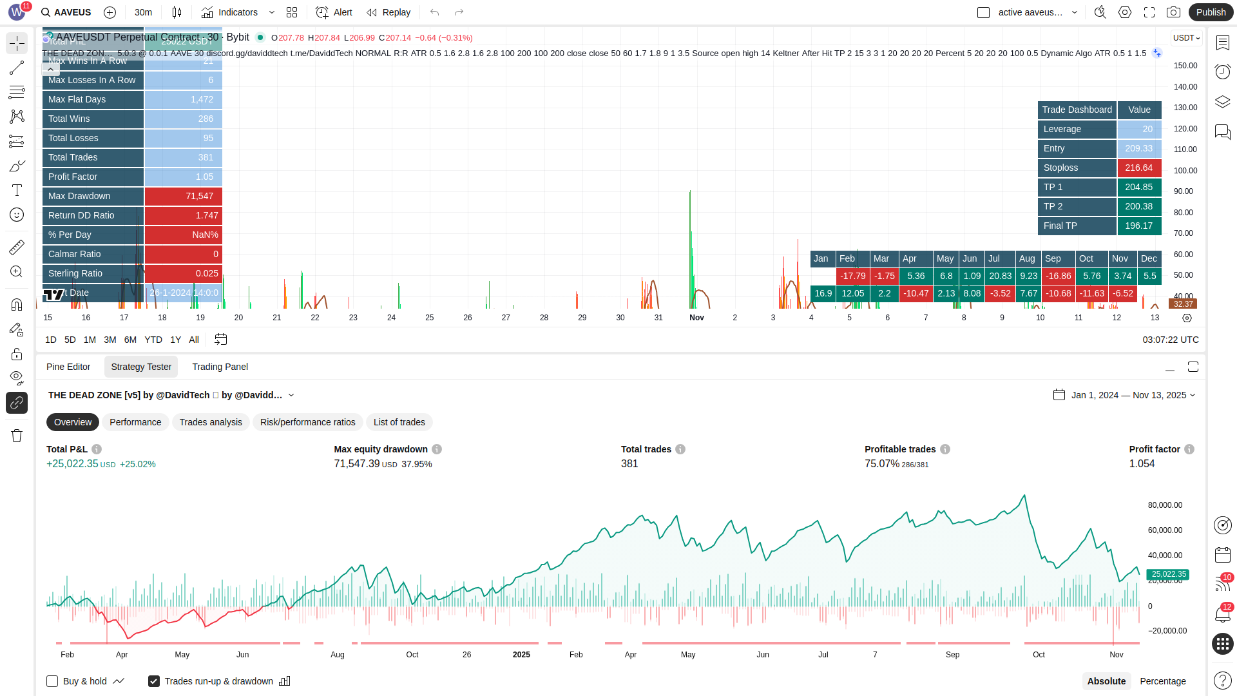Switch equity chart to Percentage
The height and width of the screenshot is (696, 1237).
(1162, 681)
